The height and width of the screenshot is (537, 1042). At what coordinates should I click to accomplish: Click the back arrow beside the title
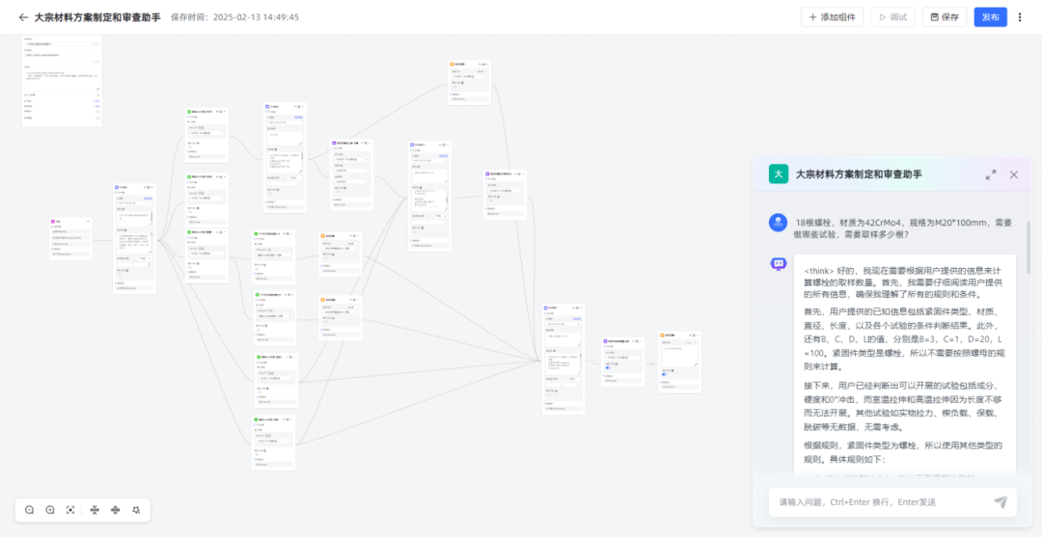tap(23, 17)
